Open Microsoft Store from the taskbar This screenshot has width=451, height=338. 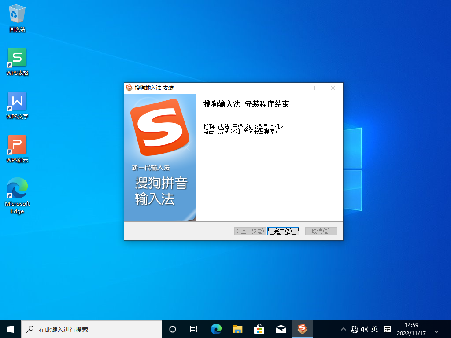tap(259, 329)
